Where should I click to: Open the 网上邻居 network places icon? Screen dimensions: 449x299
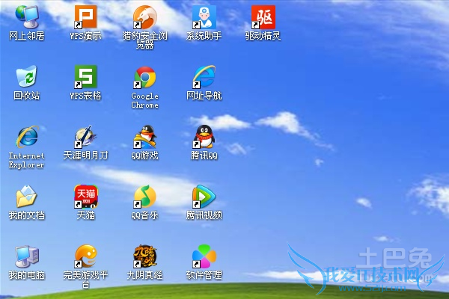coord(26,16)
